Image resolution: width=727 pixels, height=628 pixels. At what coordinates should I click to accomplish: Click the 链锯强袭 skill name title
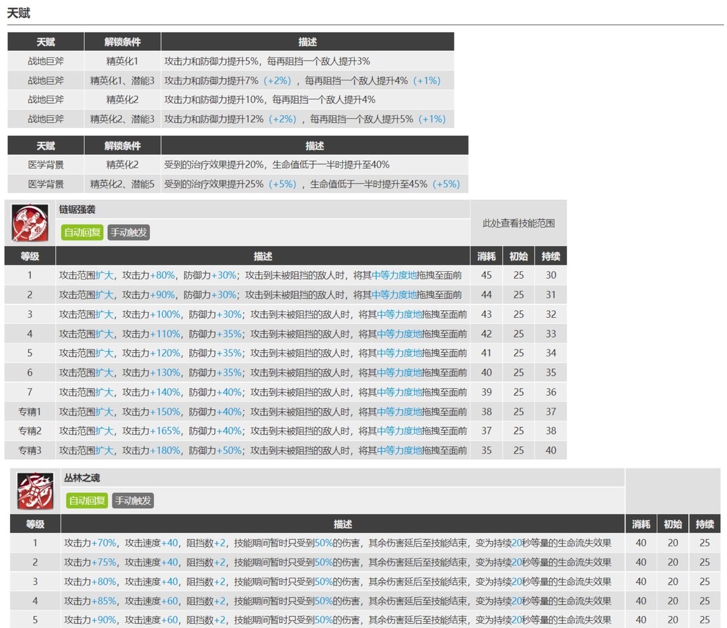[x=82, y=209]
